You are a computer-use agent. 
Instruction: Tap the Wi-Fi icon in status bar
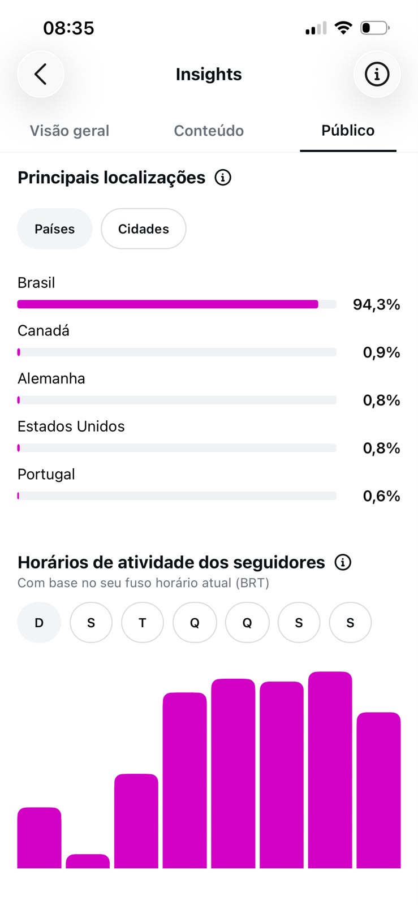[343, 28]
